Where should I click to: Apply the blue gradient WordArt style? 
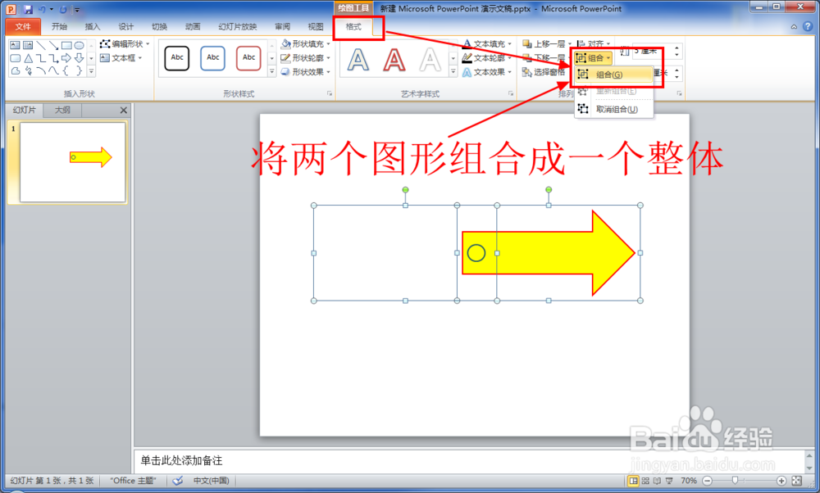(x=358, y=60)
